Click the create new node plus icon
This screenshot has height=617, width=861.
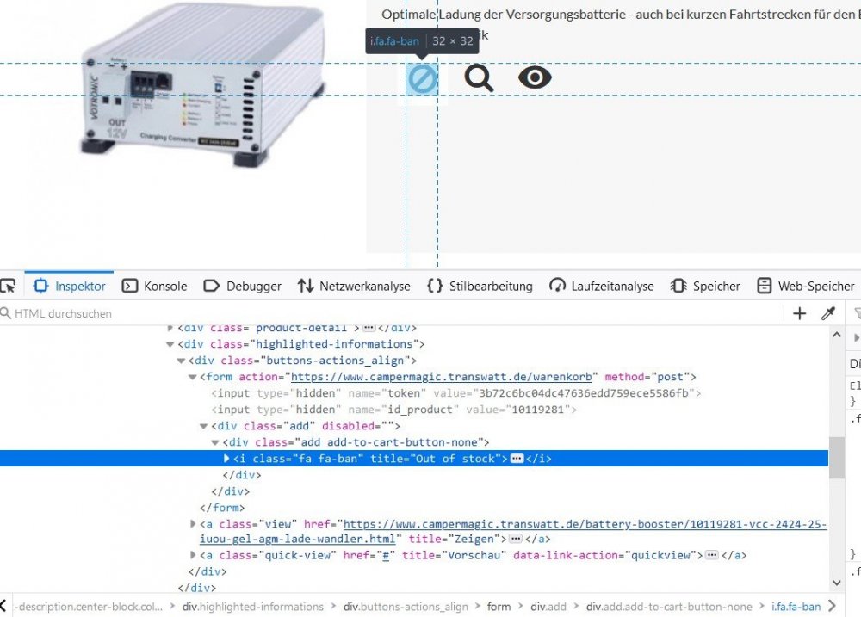(799, 313)
